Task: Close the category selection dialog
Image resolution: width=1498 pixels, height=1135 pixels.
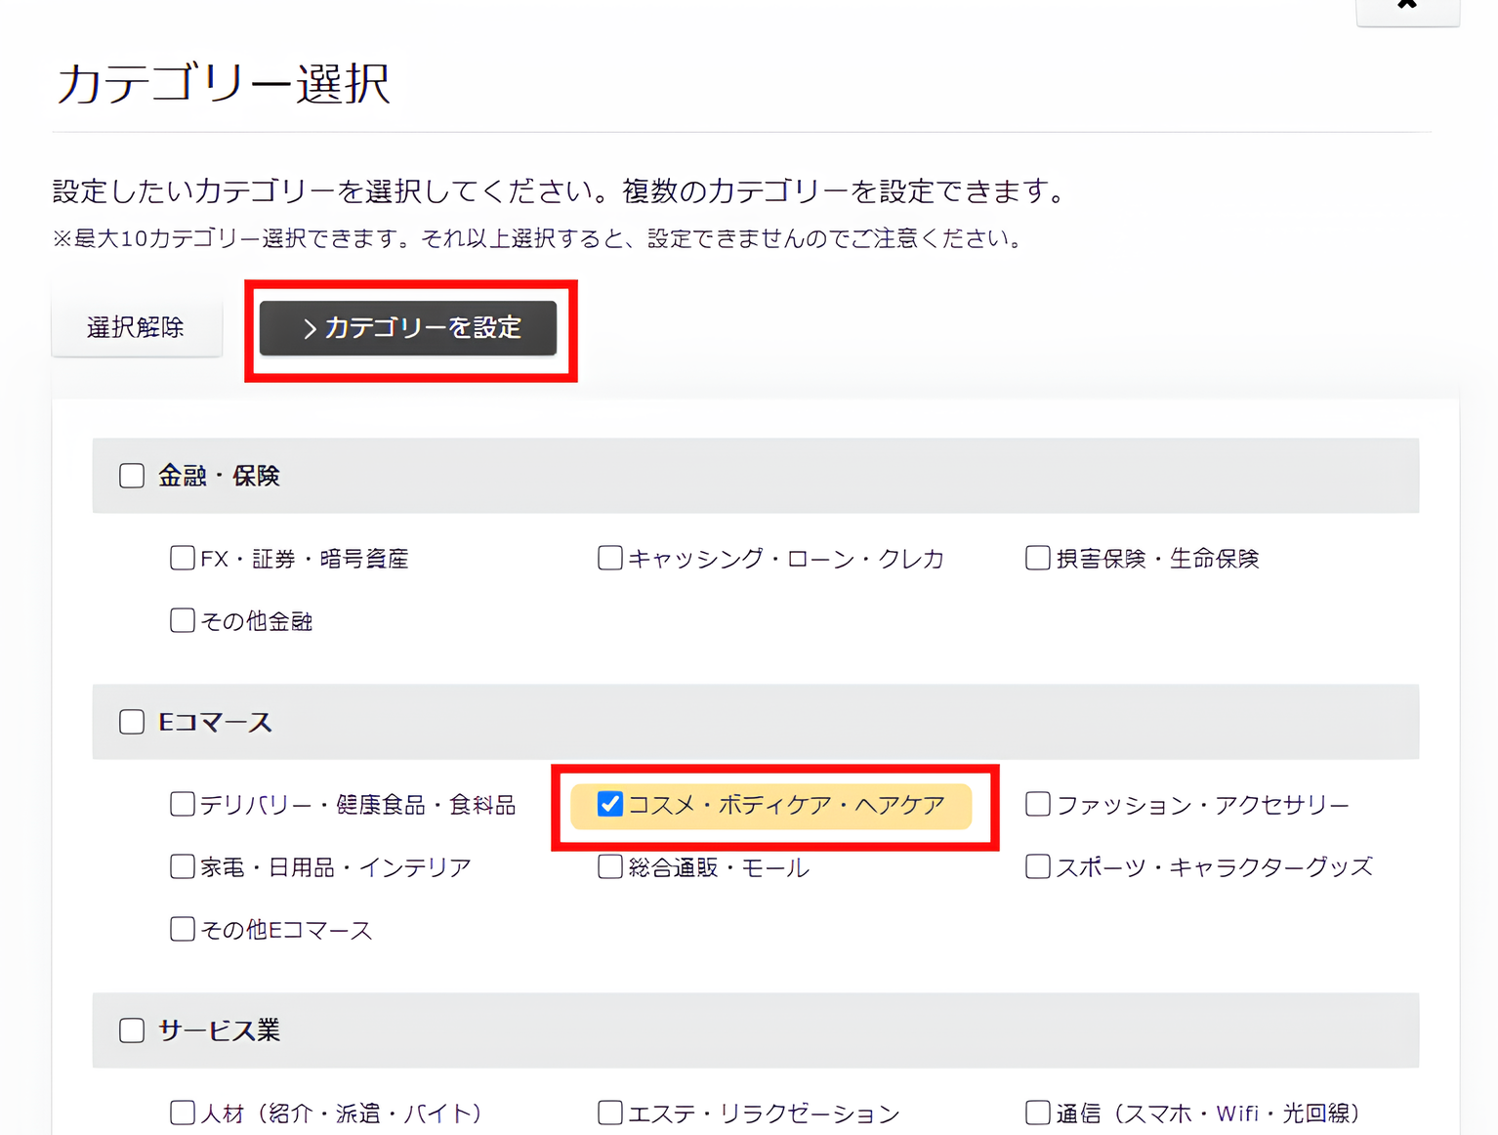Action: (x=1407, y=6)
